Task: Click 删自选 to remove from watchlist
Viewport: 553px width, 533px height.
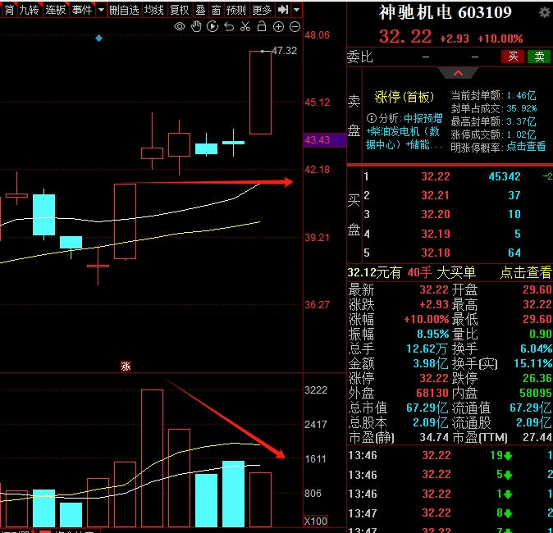Action: click(124, 10)
